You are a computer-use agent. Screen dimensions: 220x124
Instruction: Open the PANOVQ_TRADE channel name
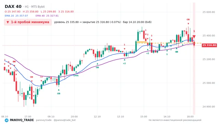coord(22,120)
